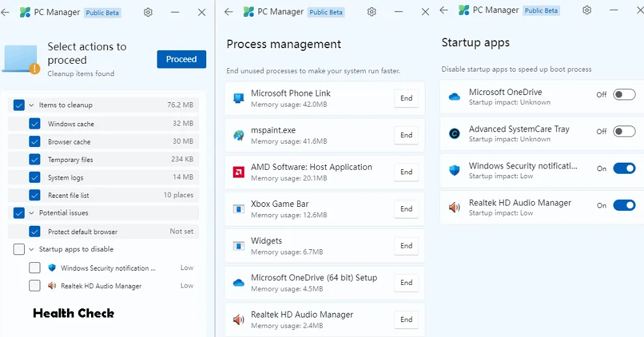Viewport: 644px width, 337px height.
Task: Turn off Realtek HD Audio Manager startup toggle
Action: tap(624, 206)
